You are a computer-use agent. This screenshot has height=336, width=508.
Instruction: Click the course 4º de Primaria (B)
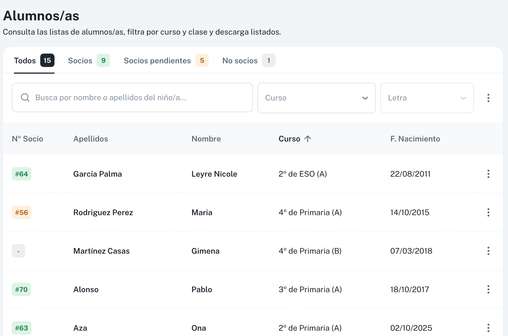[x=310, y=251]
